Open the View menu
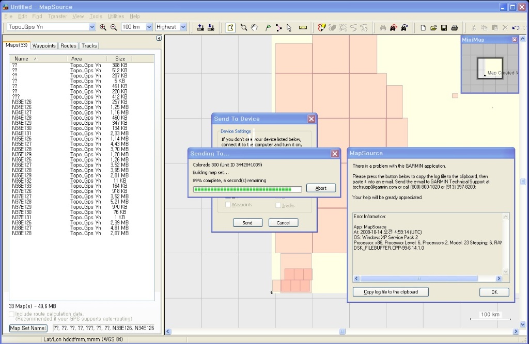This screenshot has height=344, width=529. coord(78,16)
